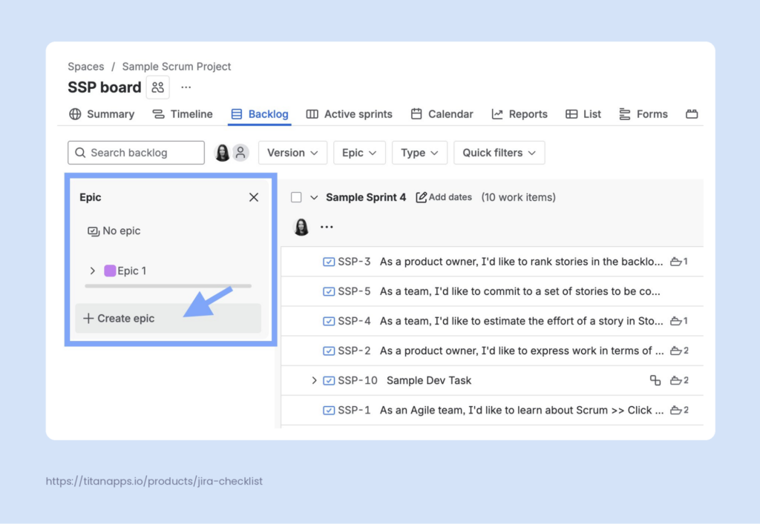Screen dimensions: 760x524
Task: Open the Active sprints tab
Action: (350, 114)
